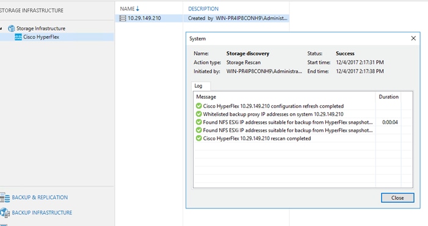Click the 0:00:04 duration value
428x226 pixels.
tap(390, 122)
